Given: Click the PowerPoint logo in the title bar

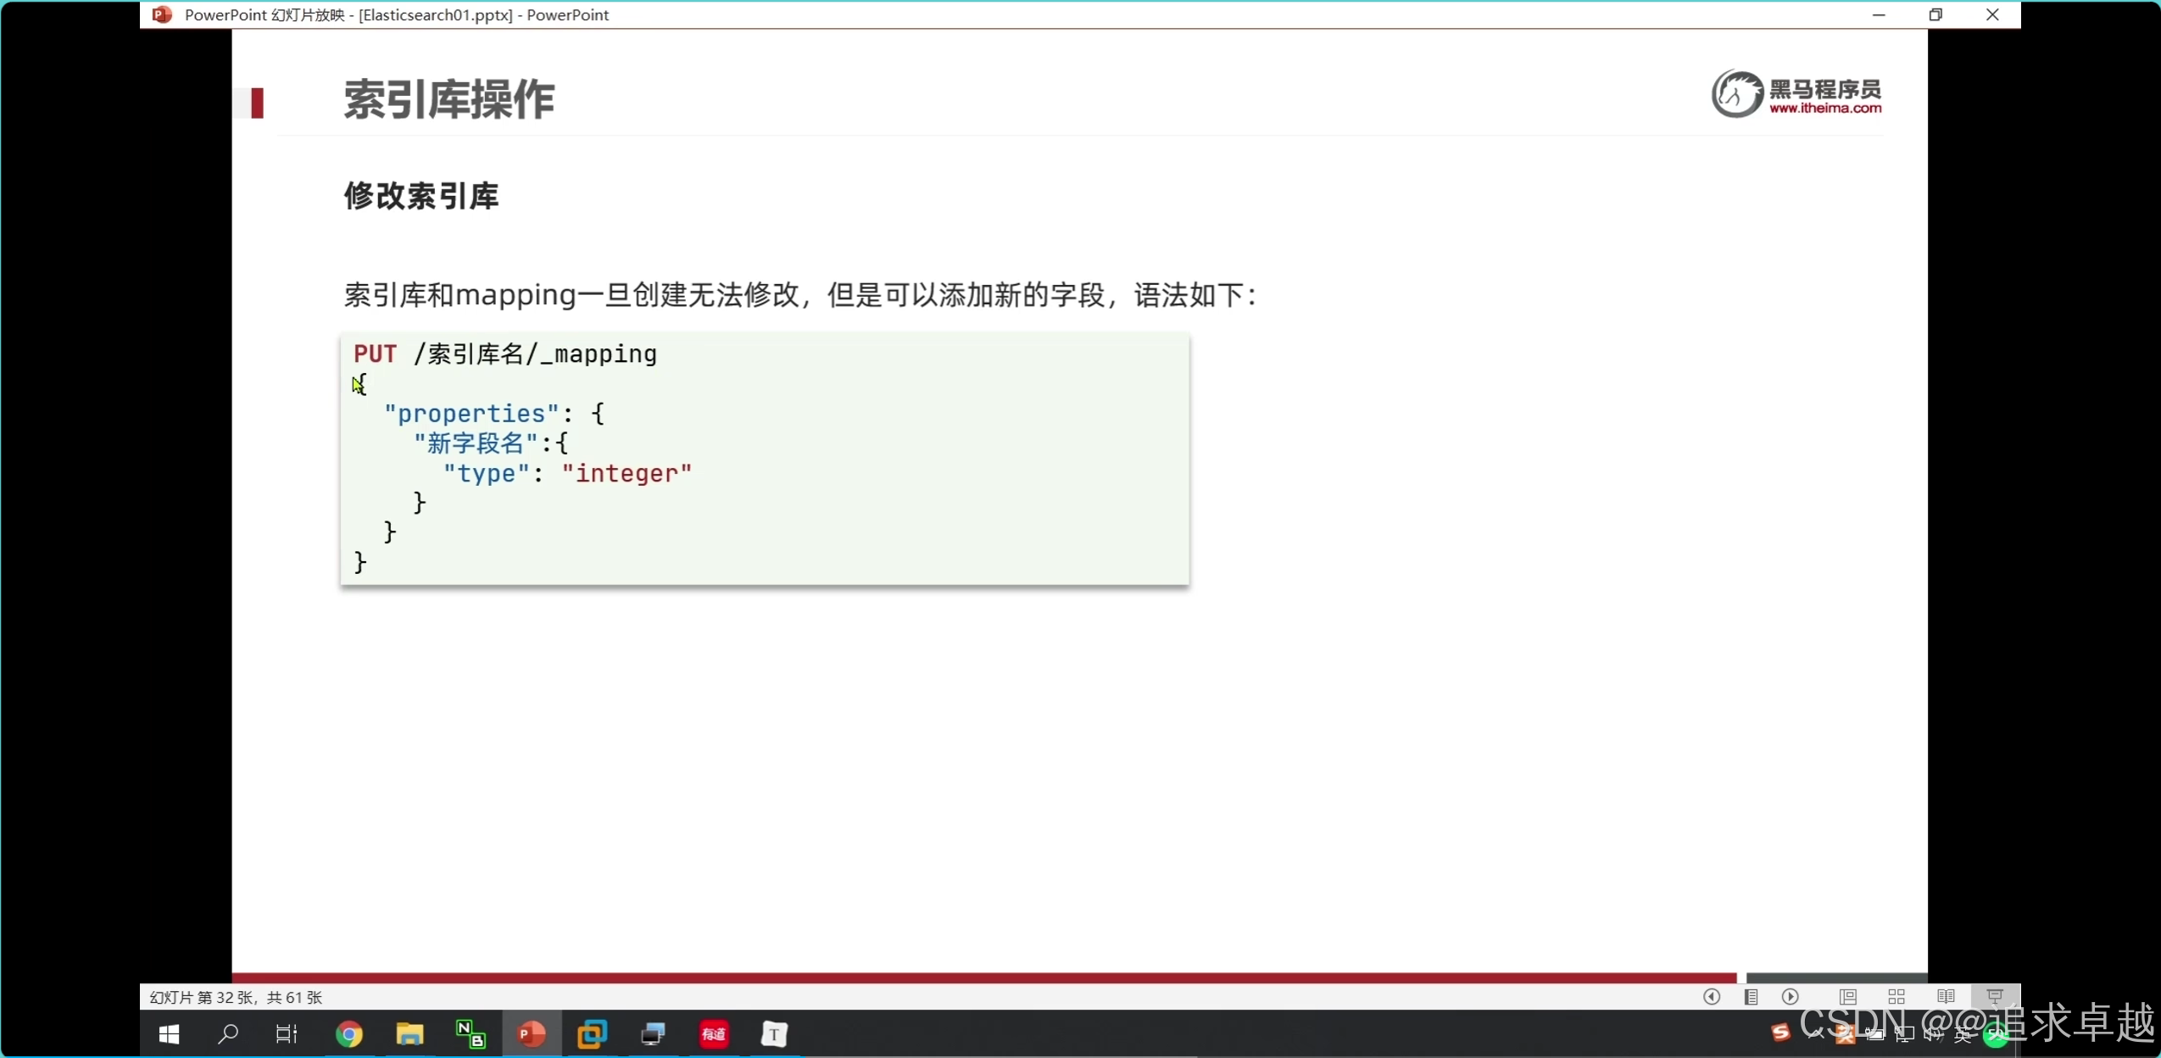Looking at the screenshot, I should [x=162, y=14].
